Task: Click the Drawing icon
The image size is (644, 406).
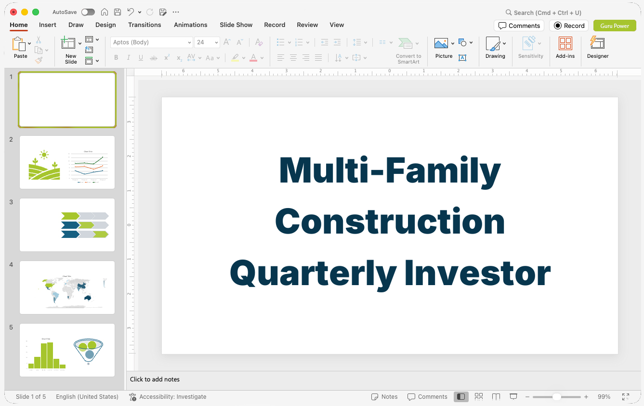Action: (493, 44)
